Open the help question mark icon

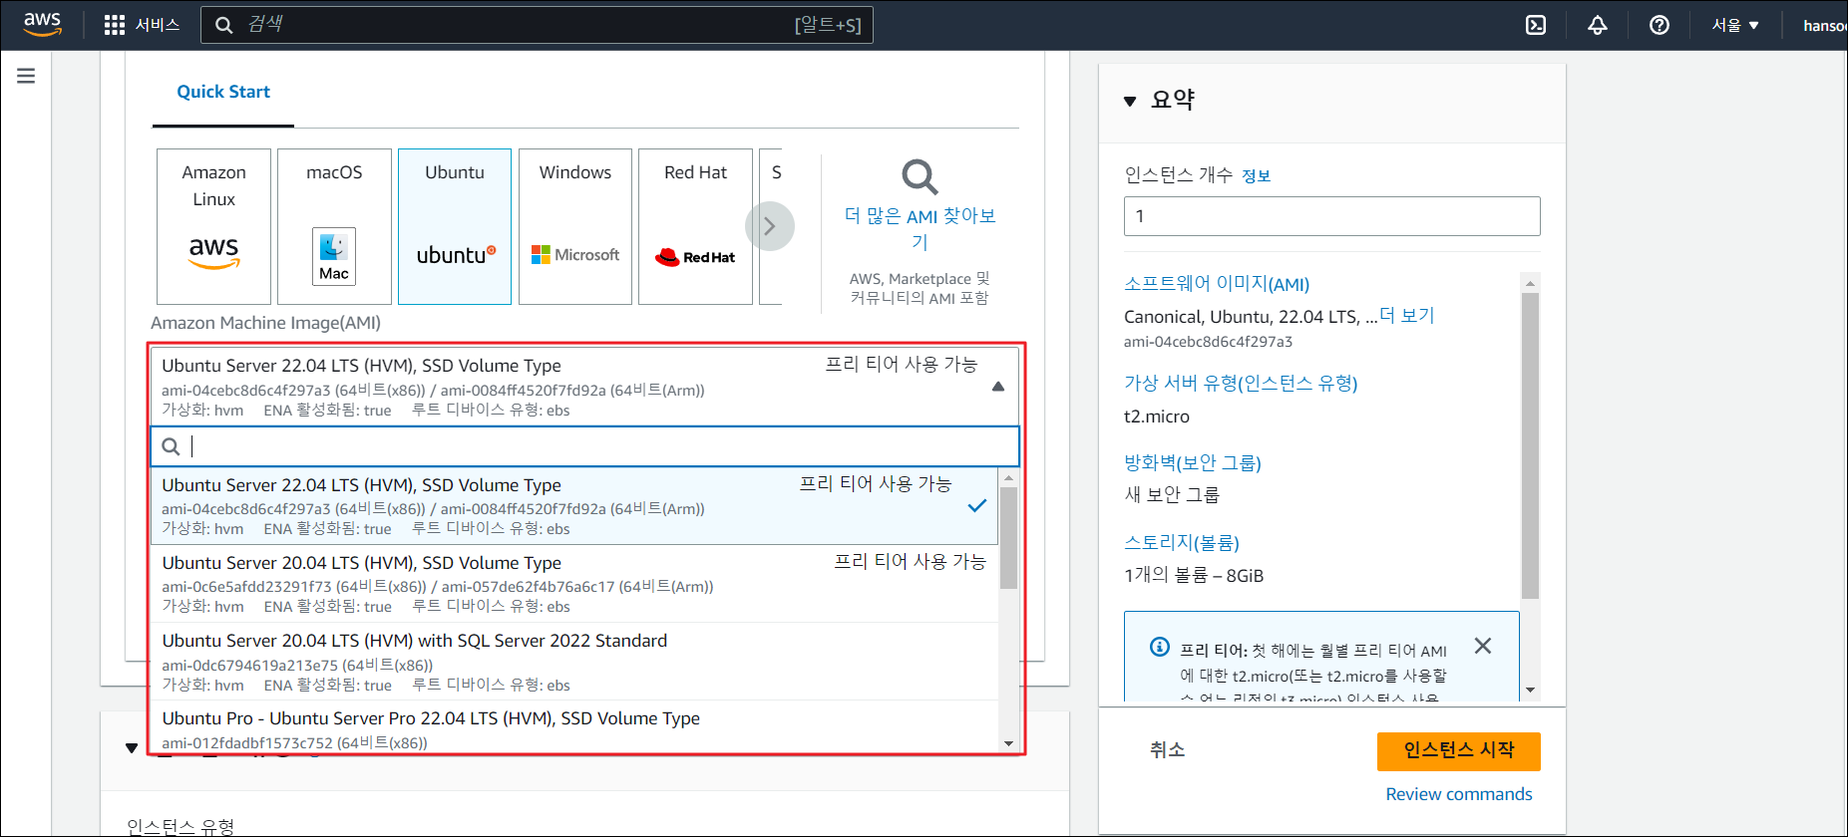click(1660, 25)
